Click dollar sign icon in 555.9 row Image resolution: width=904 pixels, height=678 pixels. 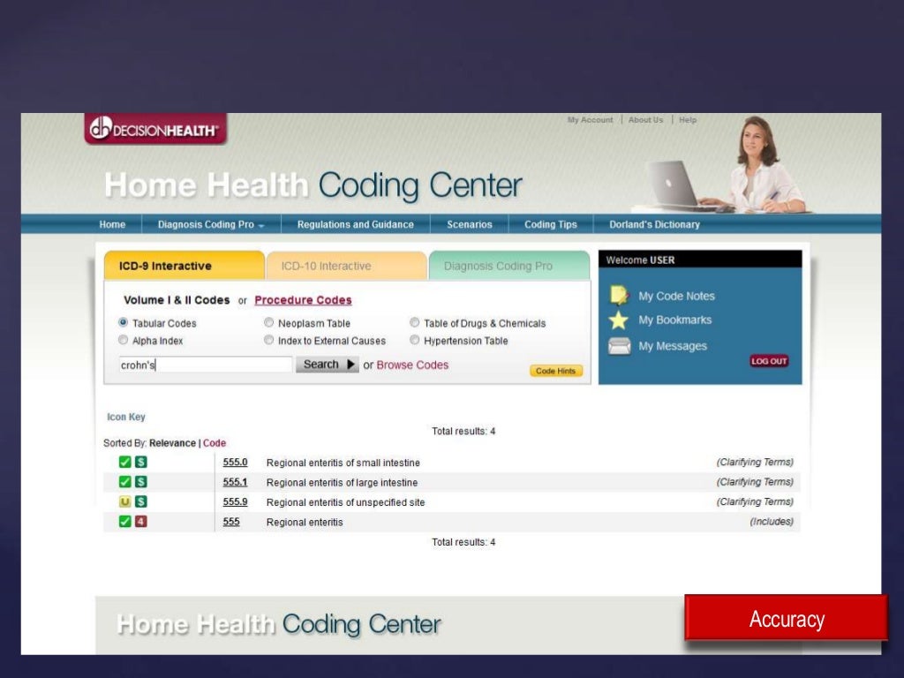click(140, 501)
